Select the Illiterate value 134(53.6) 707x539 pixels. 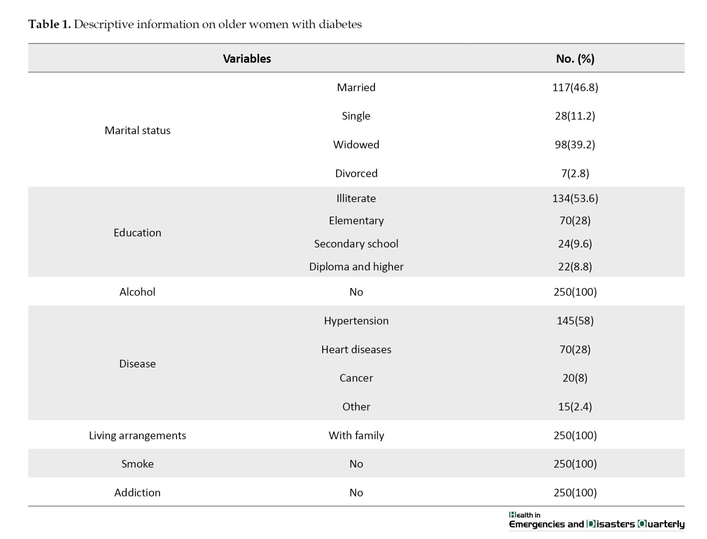tap(575, 198)
